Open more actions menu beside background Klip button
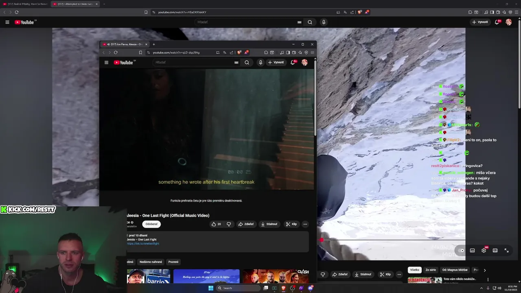Viewport: 521px width, 293px height. click(399, 274)
